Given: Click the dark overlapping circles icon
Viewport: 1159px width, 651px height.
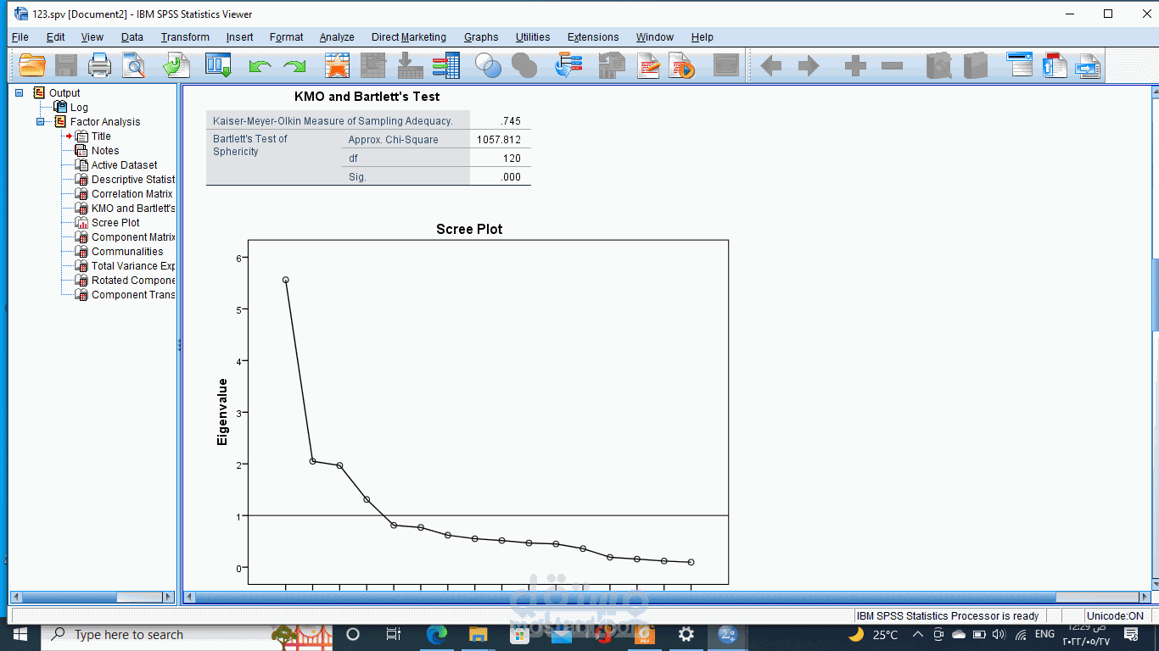Looking at the screenshot, I should coord(524,65).
